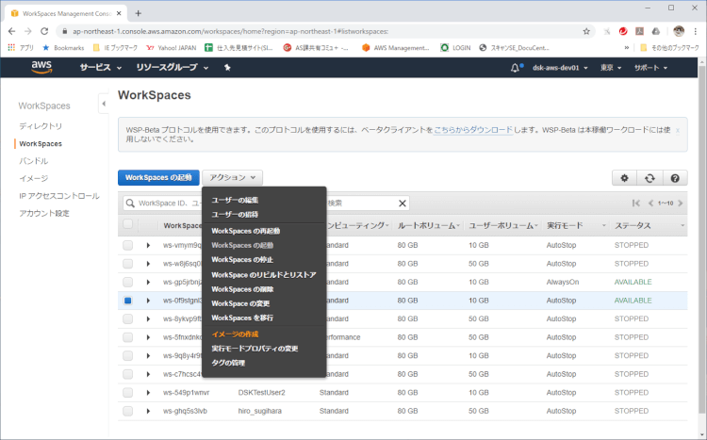Open the サービス dropdown in navbar
707x440 pixels.
coord(101,68)
